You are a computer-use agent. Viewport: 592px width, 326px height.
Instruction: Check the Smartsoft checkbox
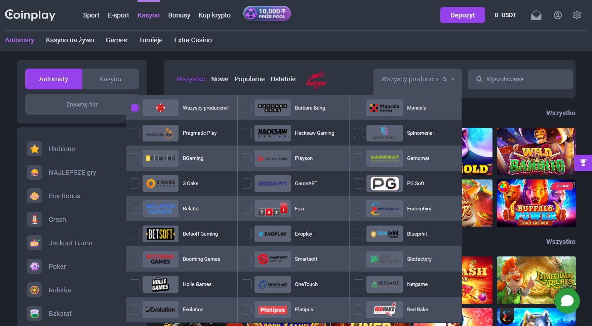247,259
